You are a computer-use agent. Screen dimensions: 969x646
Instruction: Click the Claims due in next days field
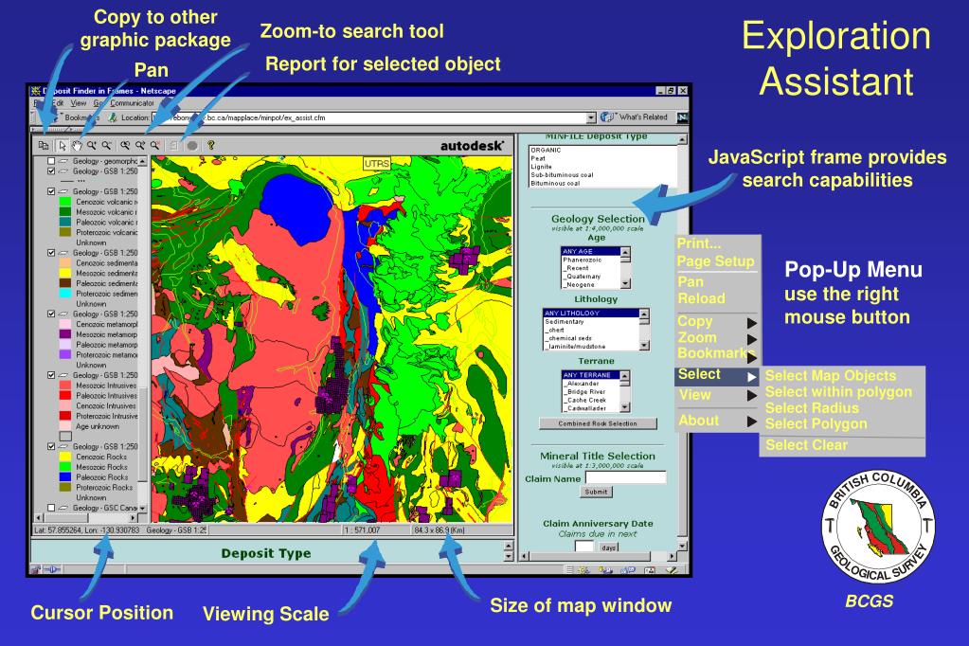tap(584, 547)
